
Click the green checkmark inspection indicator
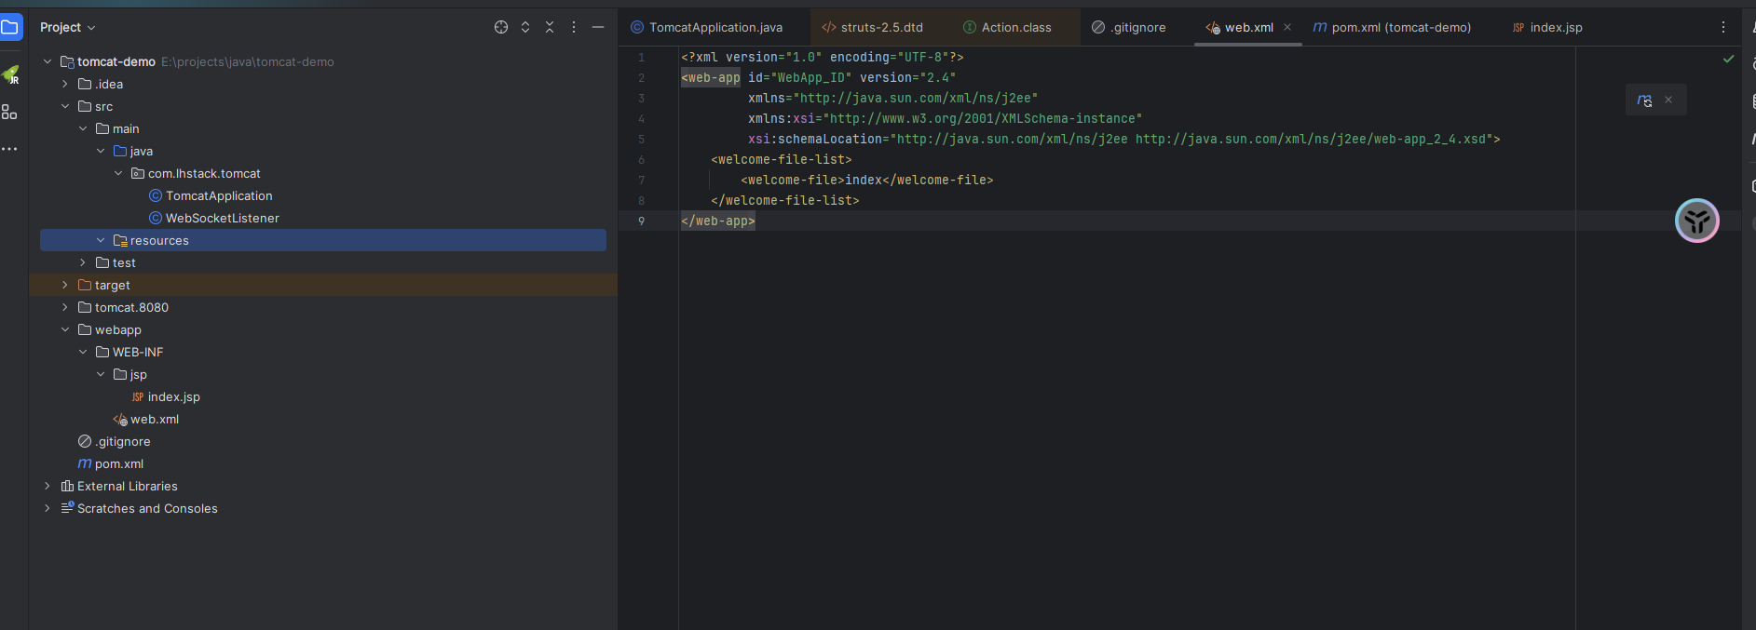(x=1728, y=59)
